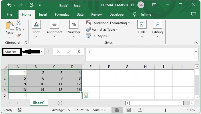
Task: Switch to Page Break Preview view
Action: pos(140,110)
